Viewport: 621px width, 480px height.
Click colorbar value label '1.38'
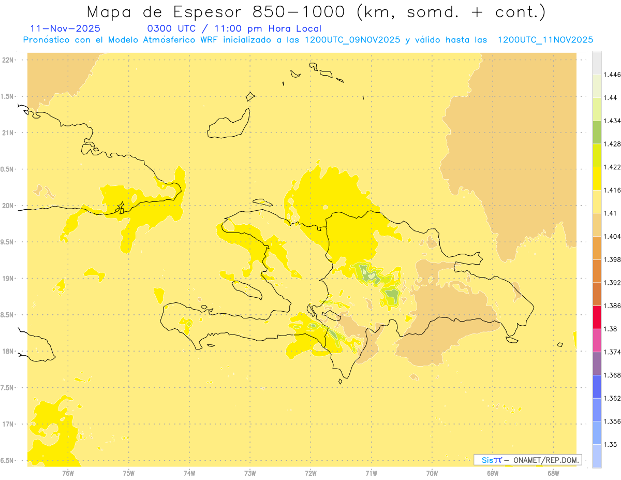[x=611, y=329]
